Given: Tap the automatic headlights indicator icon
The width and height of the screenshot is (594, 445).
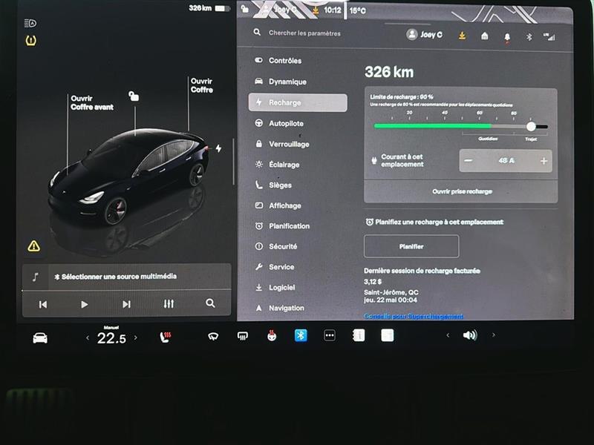Looking at the screenshot, I should 30,24.
